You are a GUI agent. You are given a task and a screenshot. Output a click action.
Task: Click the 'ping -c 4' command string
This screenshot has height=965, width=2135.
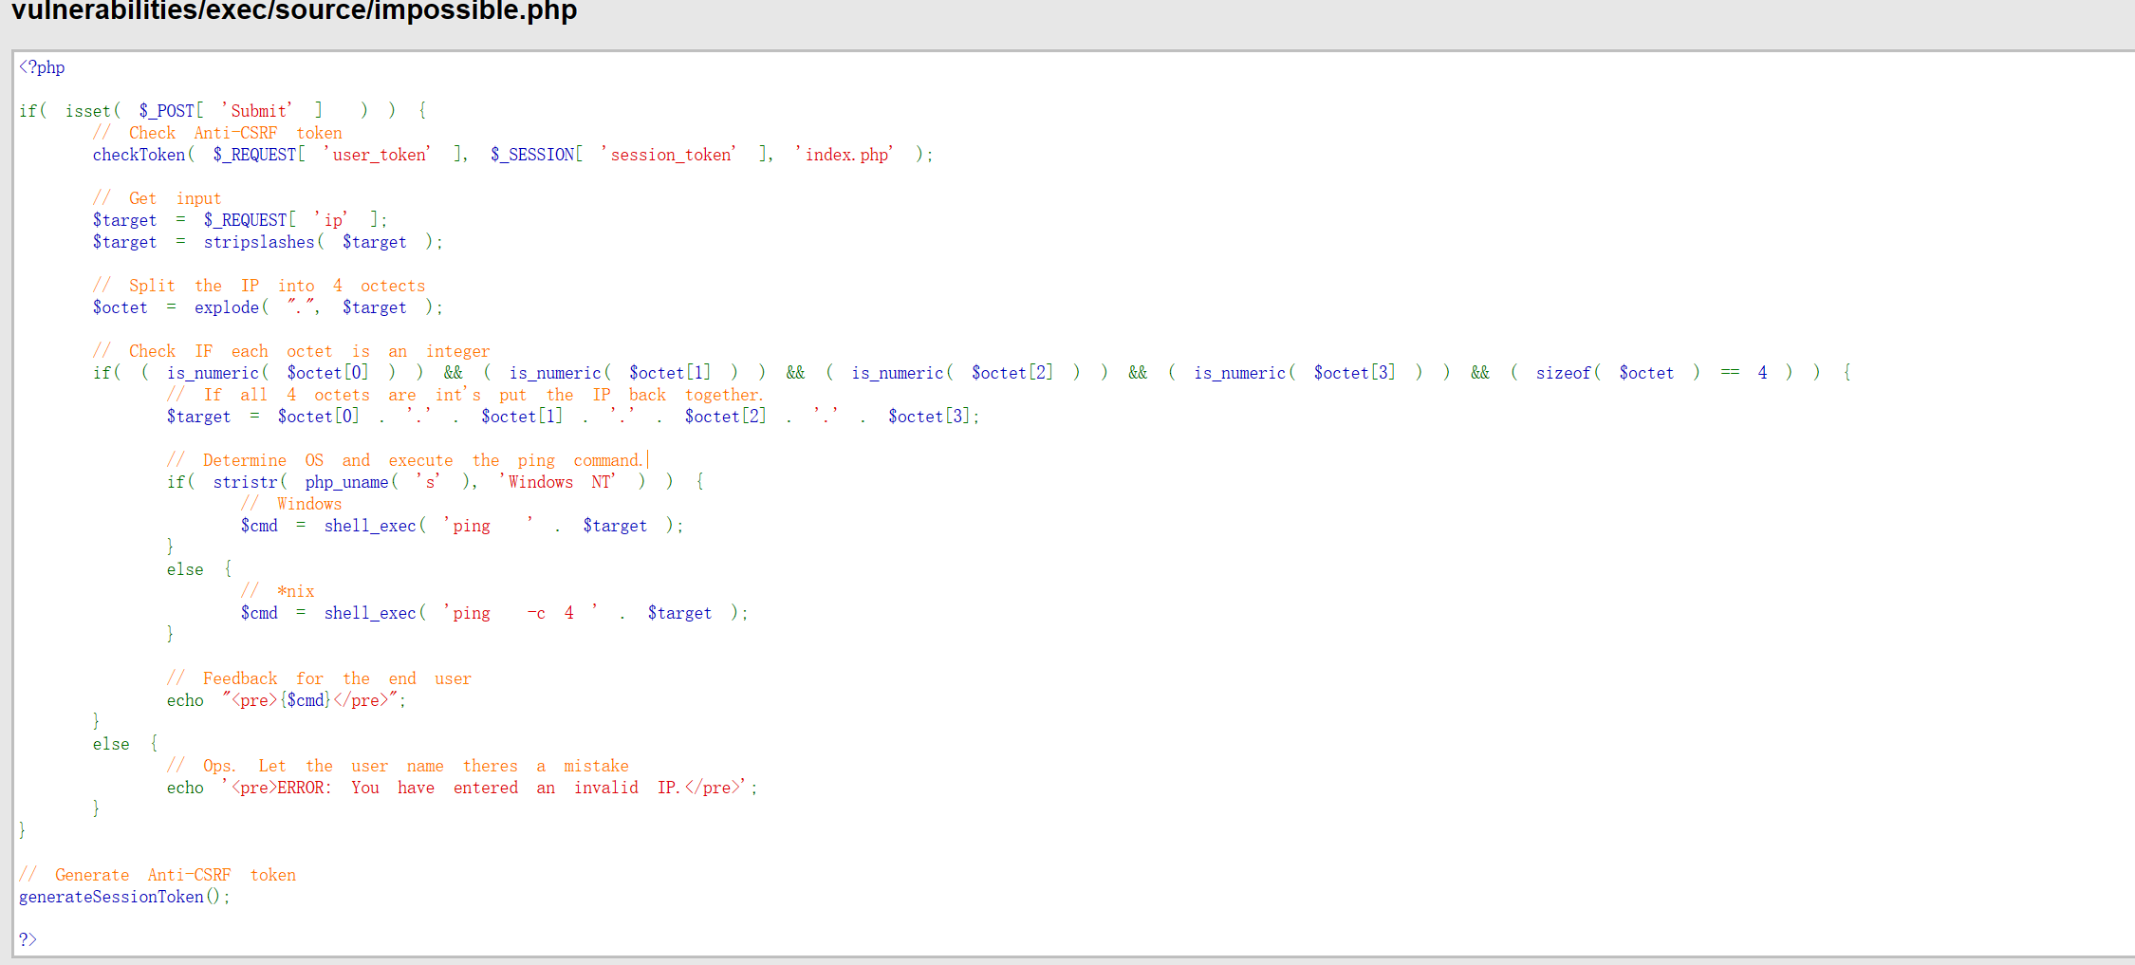522,613
